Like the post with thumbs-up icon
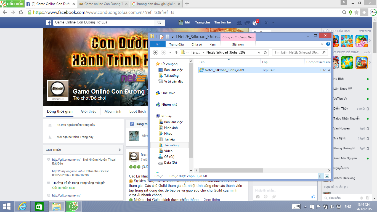 pyautogui.click(x=313, y=197)
